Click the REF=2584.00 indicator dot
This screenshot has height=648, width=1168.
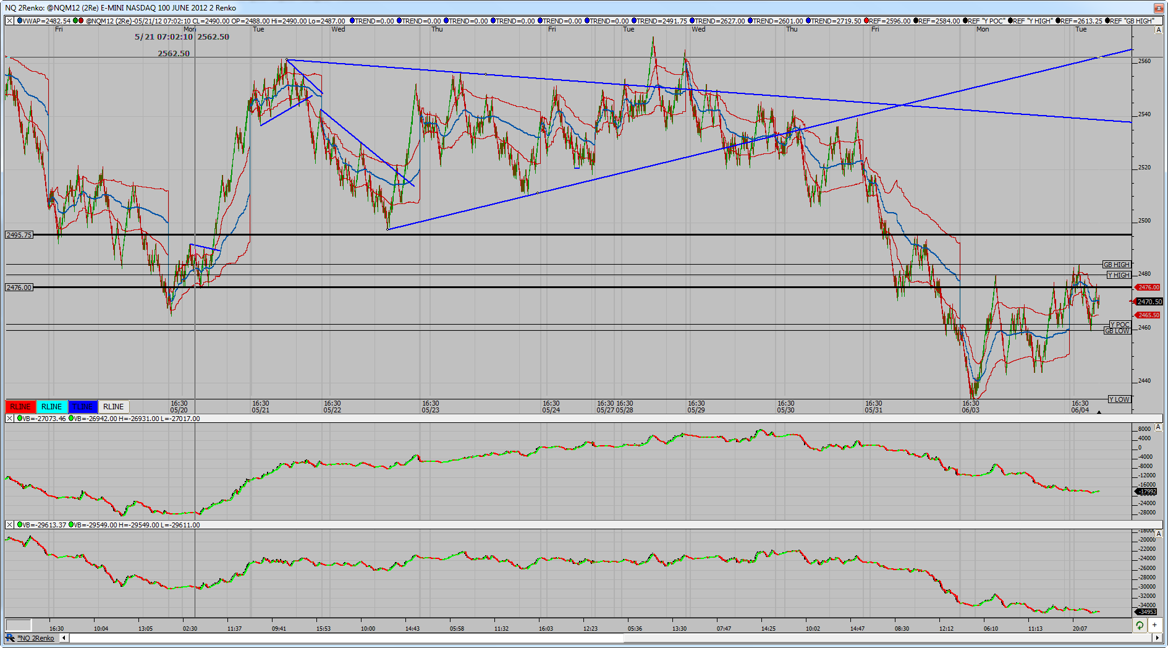916,20
